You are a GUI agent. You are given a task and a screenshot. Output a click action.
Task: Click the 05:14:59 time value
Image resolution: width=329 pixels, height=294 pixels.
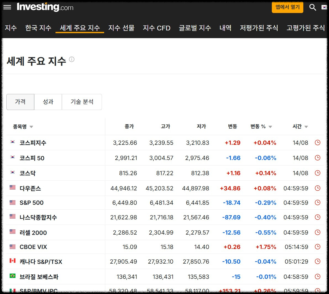tap(296, 247)
